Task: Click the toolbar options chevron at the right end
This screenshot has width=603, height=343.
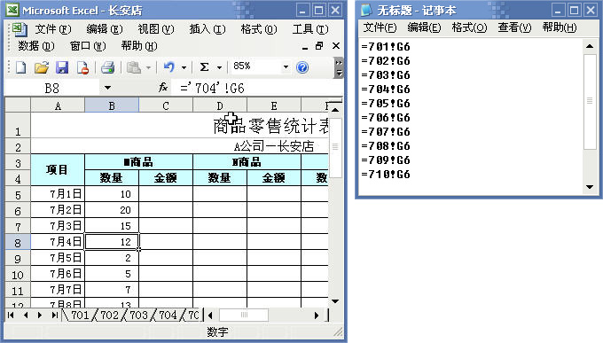Action: (339, 67)
